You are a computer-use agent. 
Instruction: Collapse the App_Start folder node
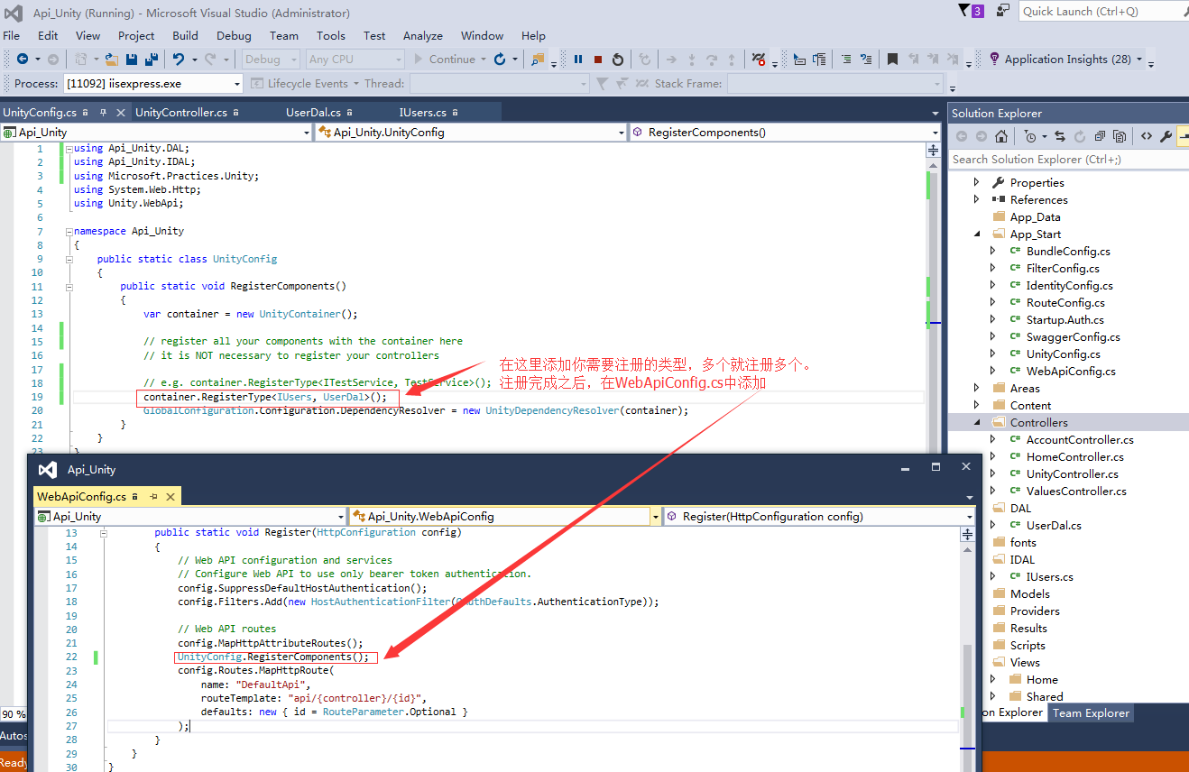(x=977, y=234)
